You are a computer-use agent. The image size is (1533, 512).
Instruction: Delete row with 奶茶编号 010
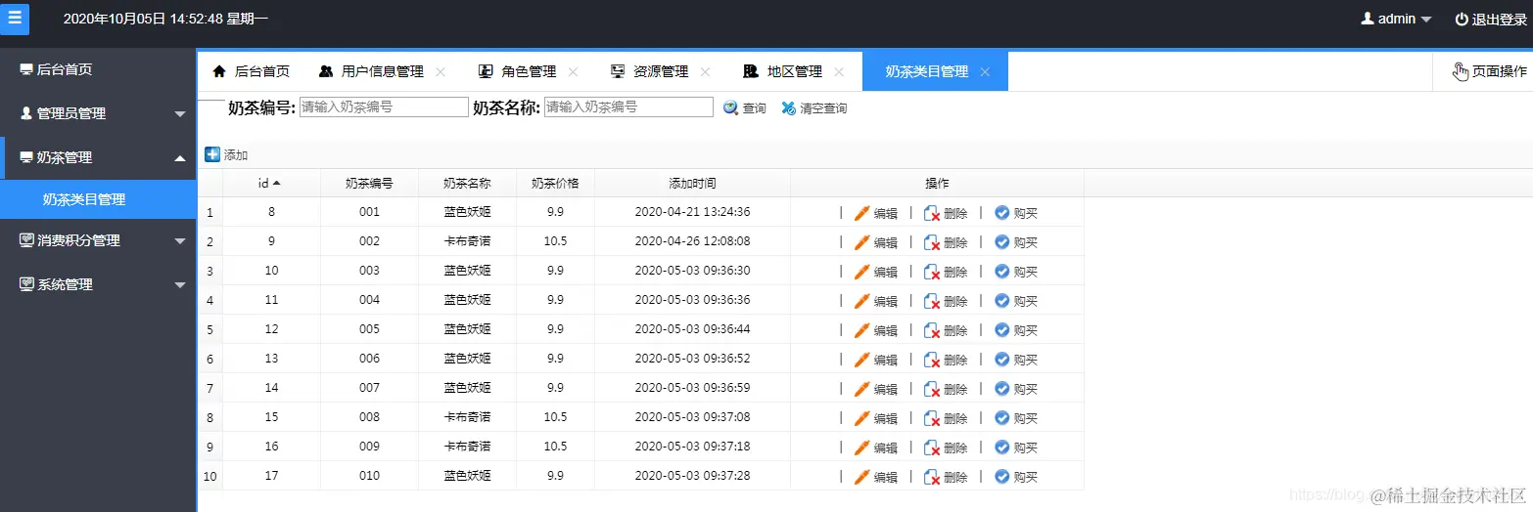coord(947,477)
